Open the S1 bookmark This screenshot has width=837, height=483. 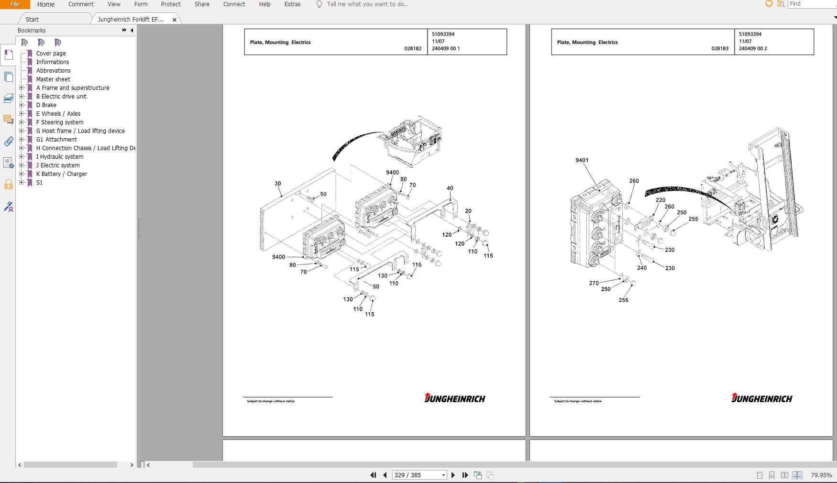click(39, 183)
